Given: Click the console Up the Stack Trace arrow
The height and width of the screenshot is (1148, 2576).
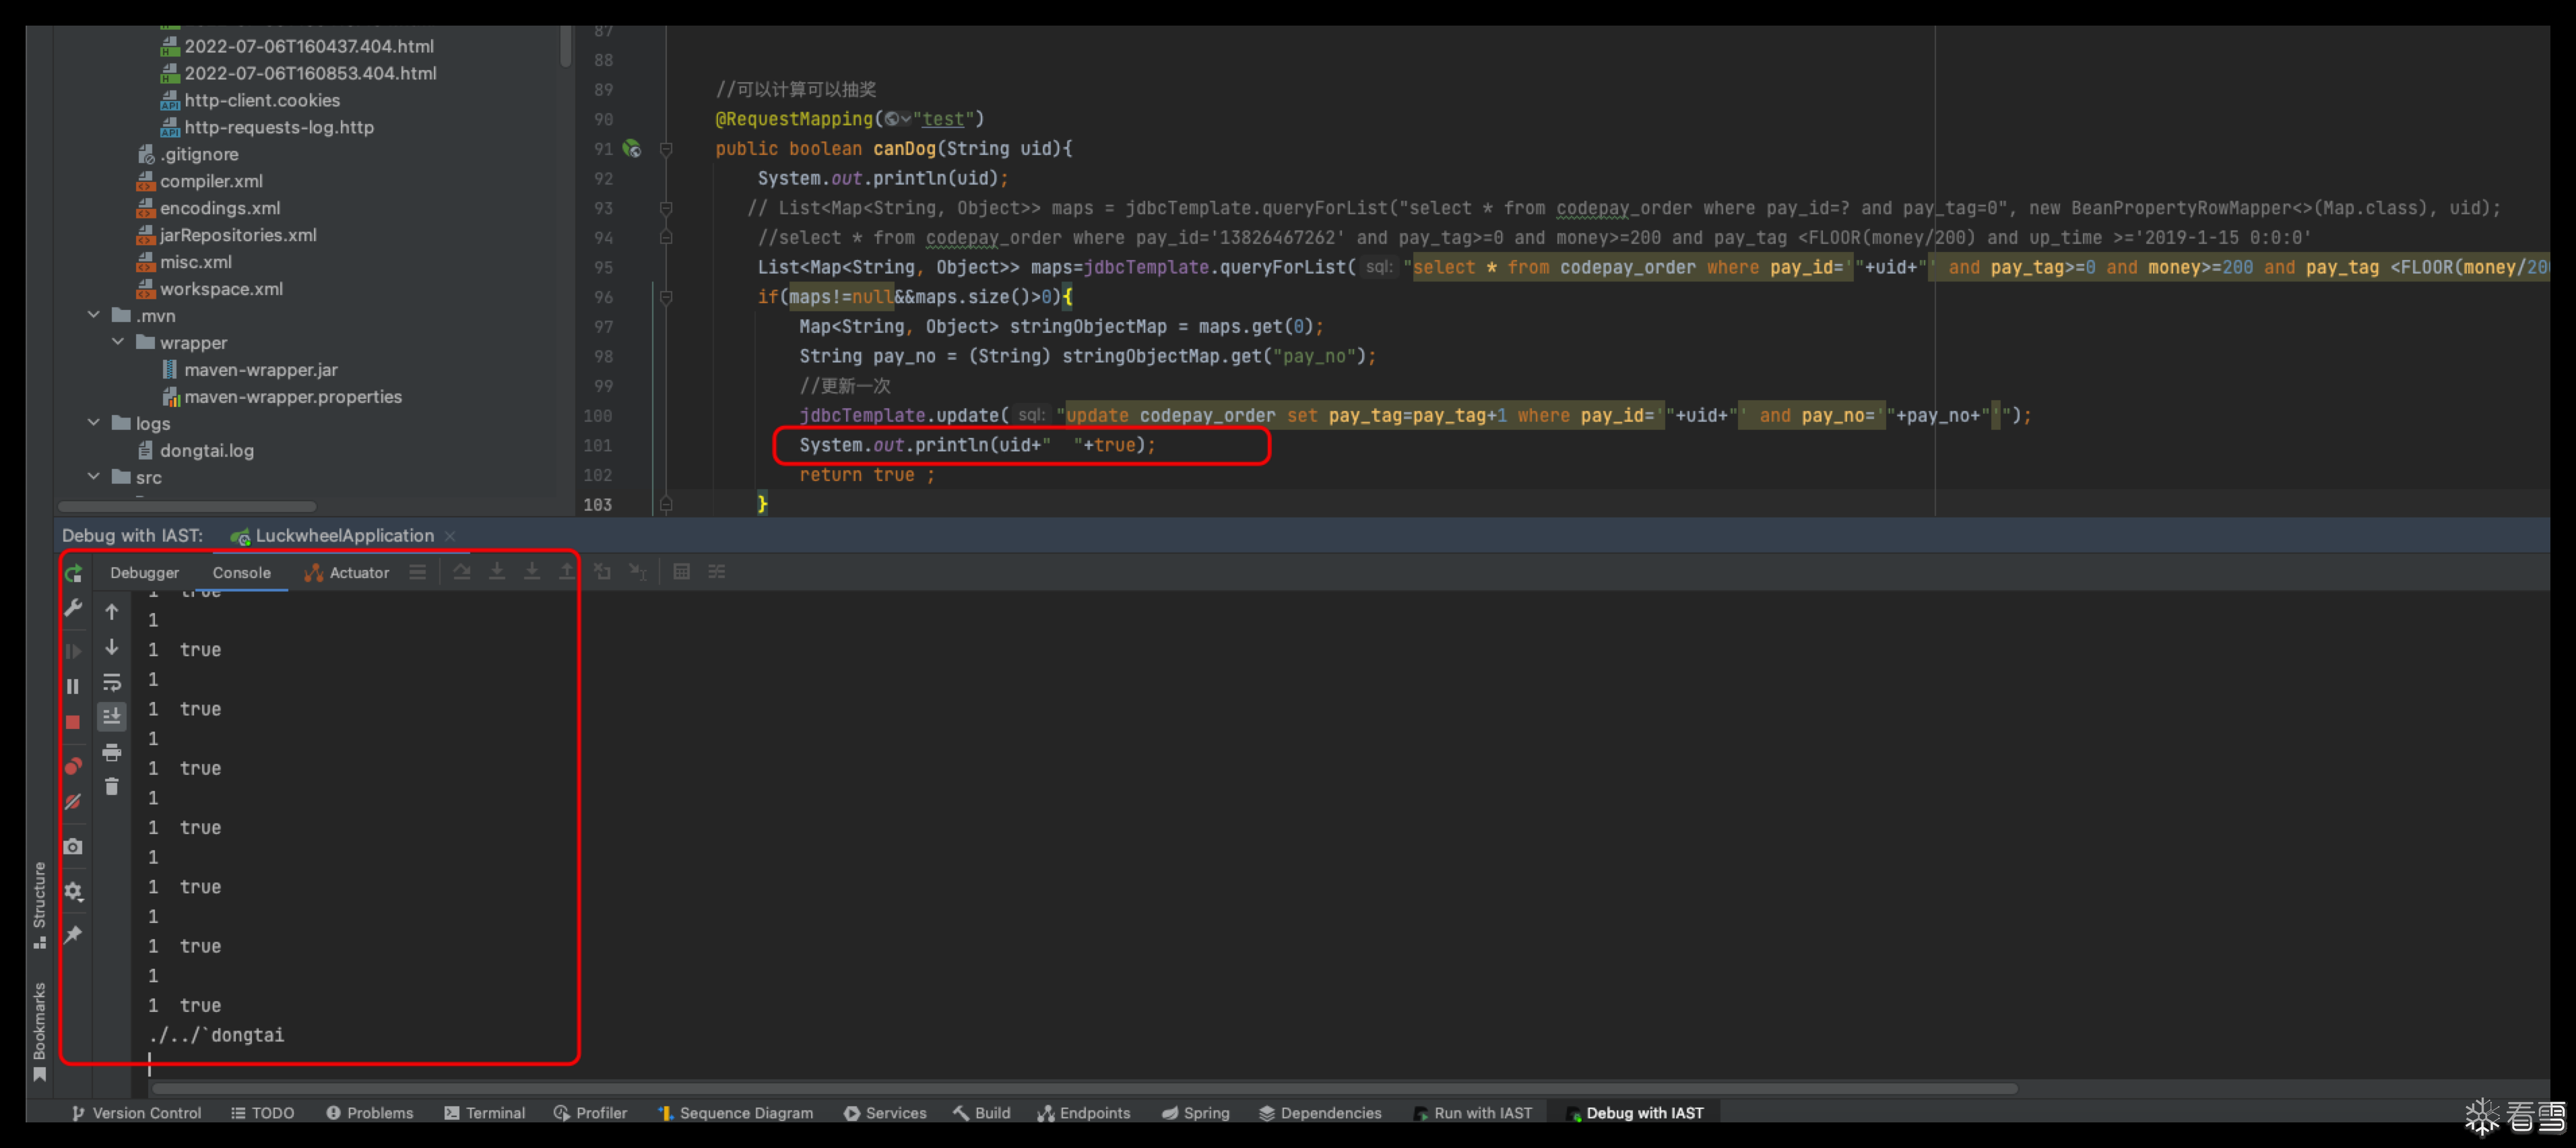Looking at the screenshot, I should click(x=112, y=612).
